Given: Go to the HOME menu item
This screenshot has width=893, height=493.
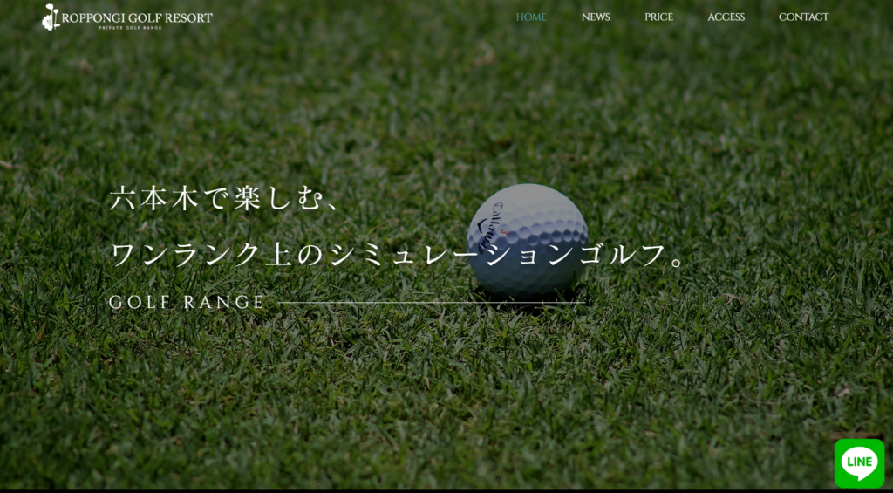Looking at the screenshot, I should pyautogui.click(x=531, y=17).
